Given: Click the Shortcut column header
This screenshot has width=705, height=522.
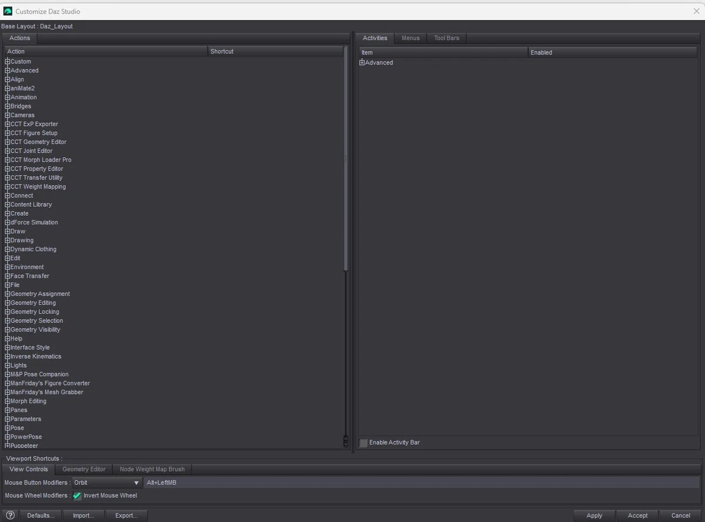Looking at the screenshot, I should 276,52.
